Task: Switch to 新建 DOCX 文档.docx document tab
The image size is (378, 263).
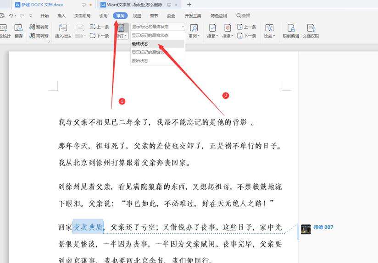Action: point(53,5)
